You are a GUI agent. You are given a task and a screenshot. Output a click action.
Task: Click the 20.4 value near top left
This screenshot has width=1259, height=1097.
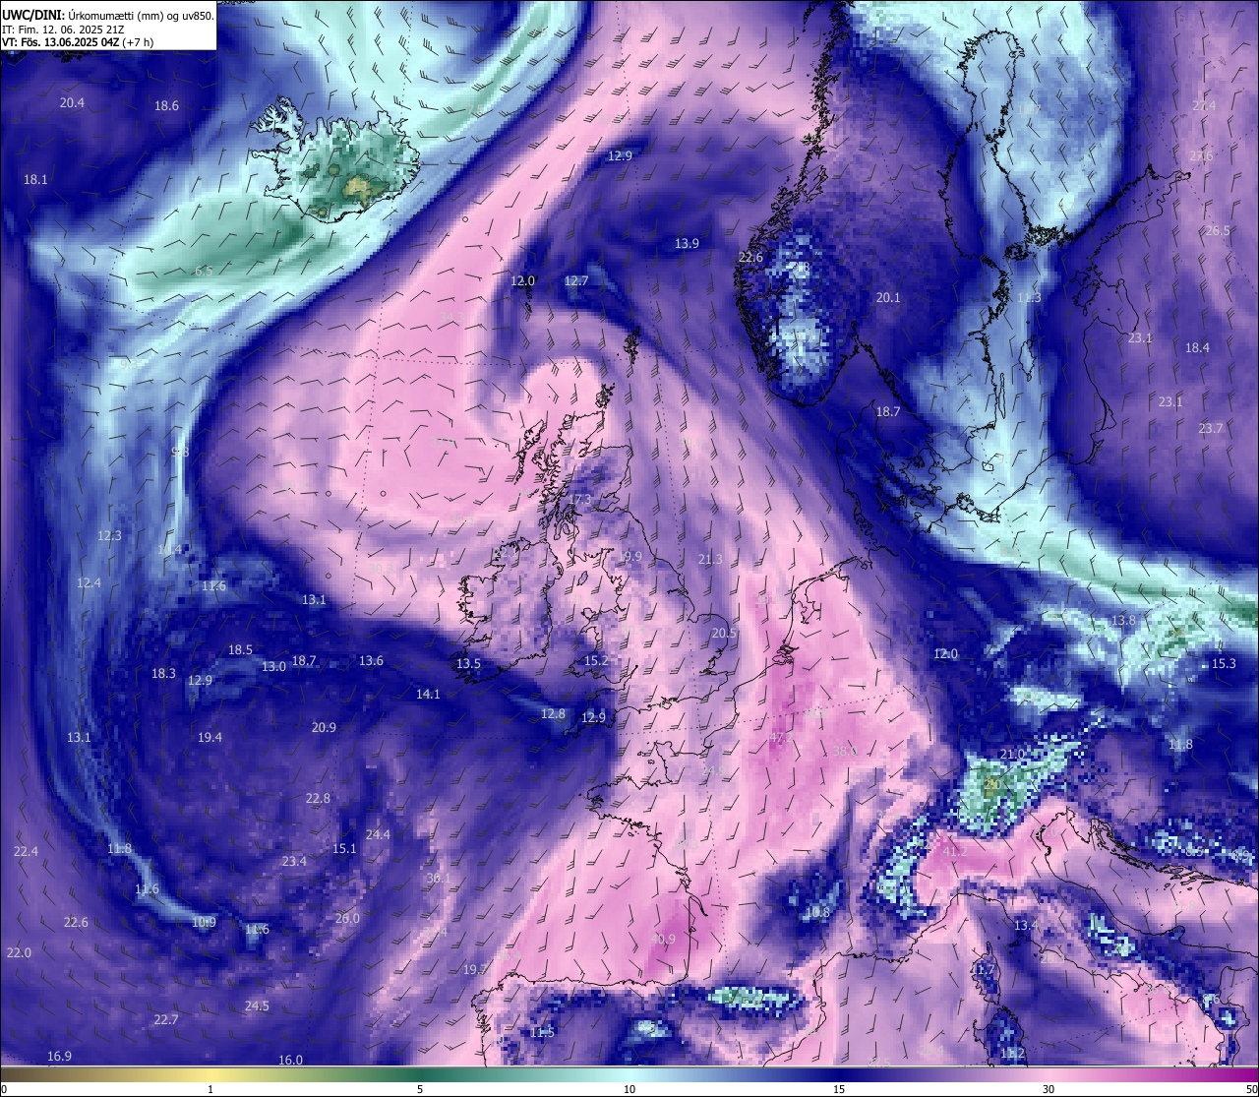tap(72, 102)
